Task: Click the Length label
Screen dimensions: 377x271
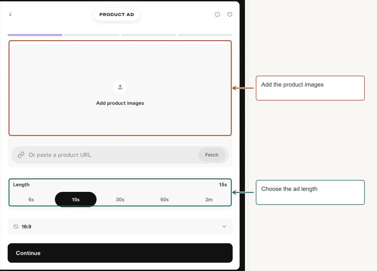Action: (22, 185)
